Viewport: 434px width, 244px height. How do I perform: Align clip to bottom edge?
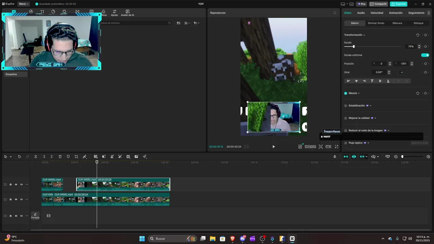click(388, 81)
